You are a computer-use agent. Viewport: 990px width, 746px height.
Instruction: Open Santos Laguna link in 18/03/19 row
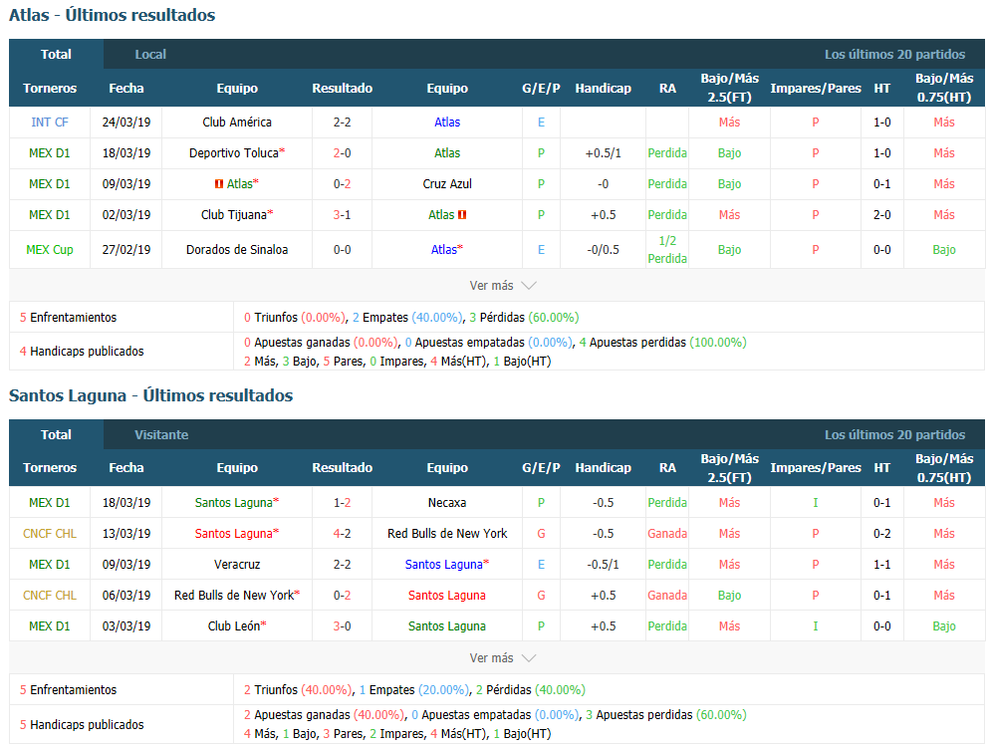click(234, 503)
